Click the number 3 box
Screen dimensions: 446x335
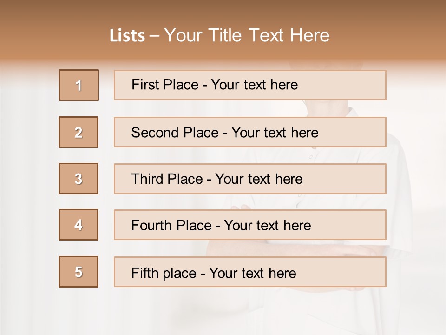pyautogui.click(x=79, y=179)
